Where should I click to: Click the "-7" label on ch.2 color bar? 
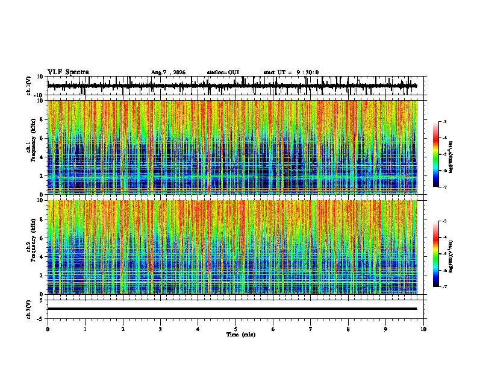[x=444, y=286]
